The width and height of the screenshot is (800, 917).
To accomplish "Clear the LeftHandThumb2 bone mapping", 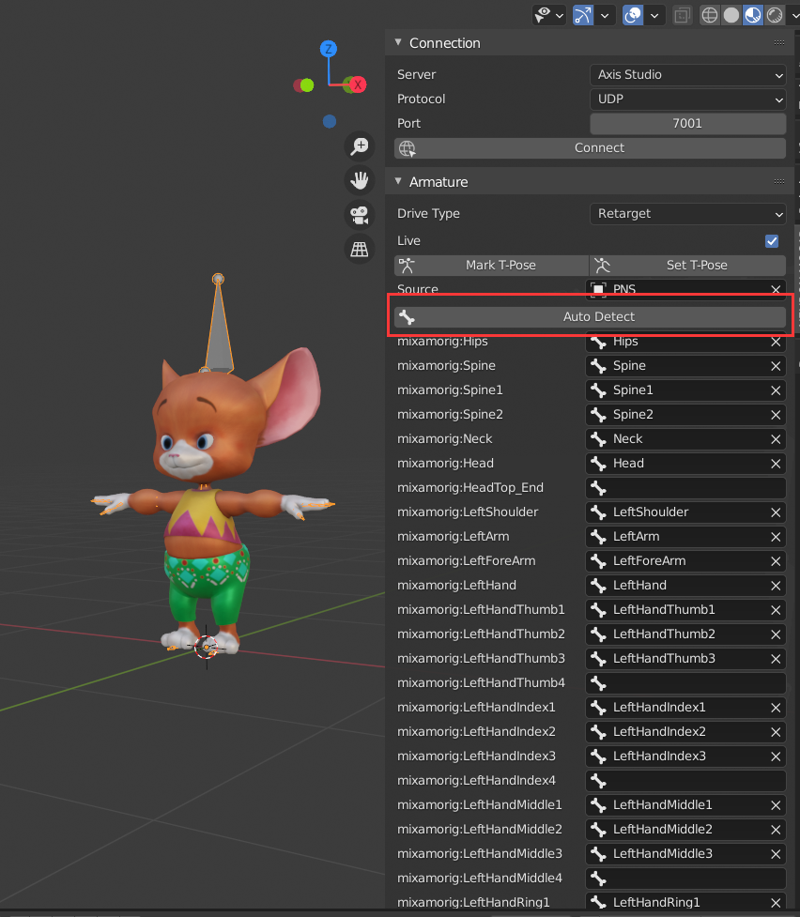I will point(776,634).
